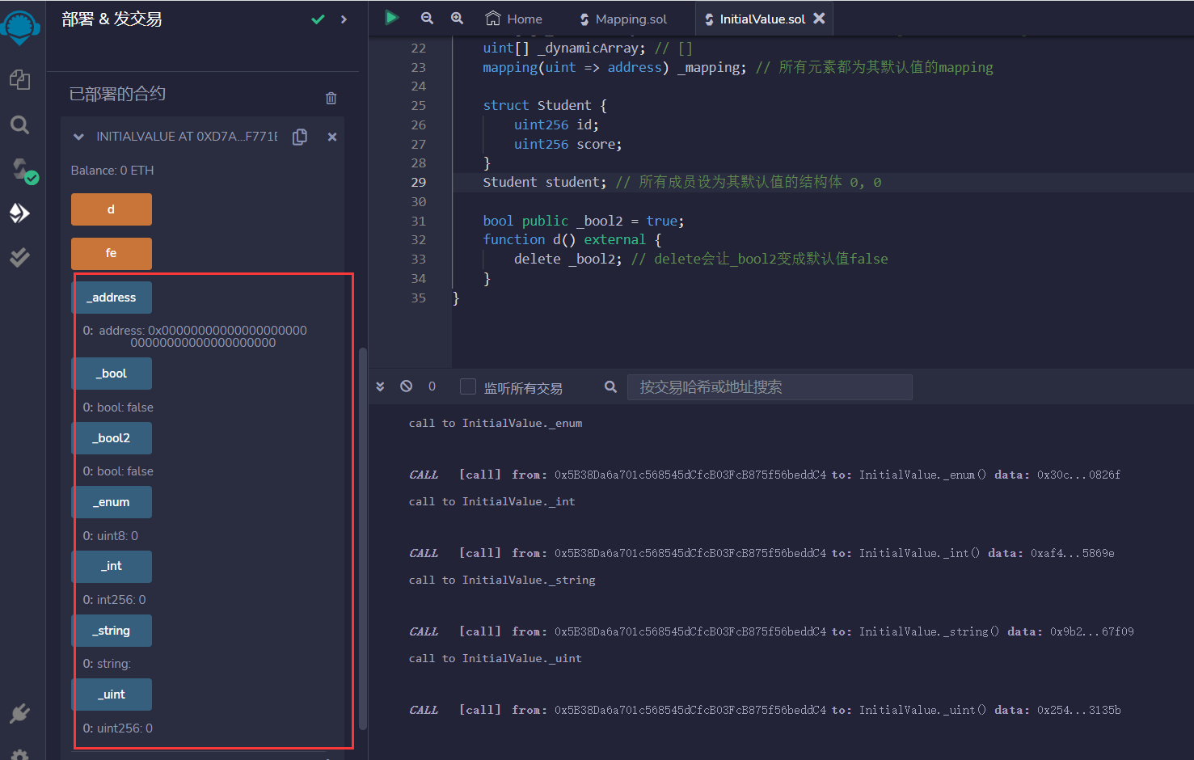Zoom out the editor with the magnifier icon
The height and width of the screenshot is (760, 1194).
tap(427, 18)
